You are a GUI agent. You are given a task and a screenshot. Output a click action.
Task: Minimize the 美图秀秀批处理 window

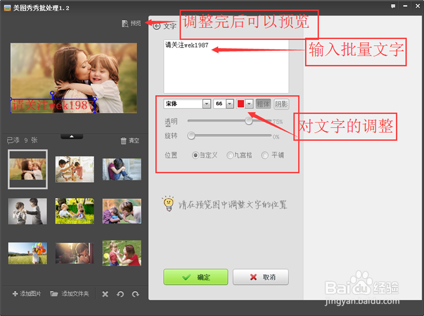[x=405, y=6]
